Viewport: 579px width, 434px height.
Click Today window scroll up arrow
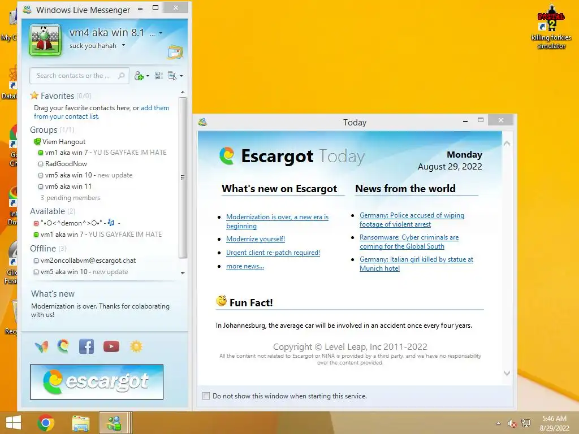[507, 144]
